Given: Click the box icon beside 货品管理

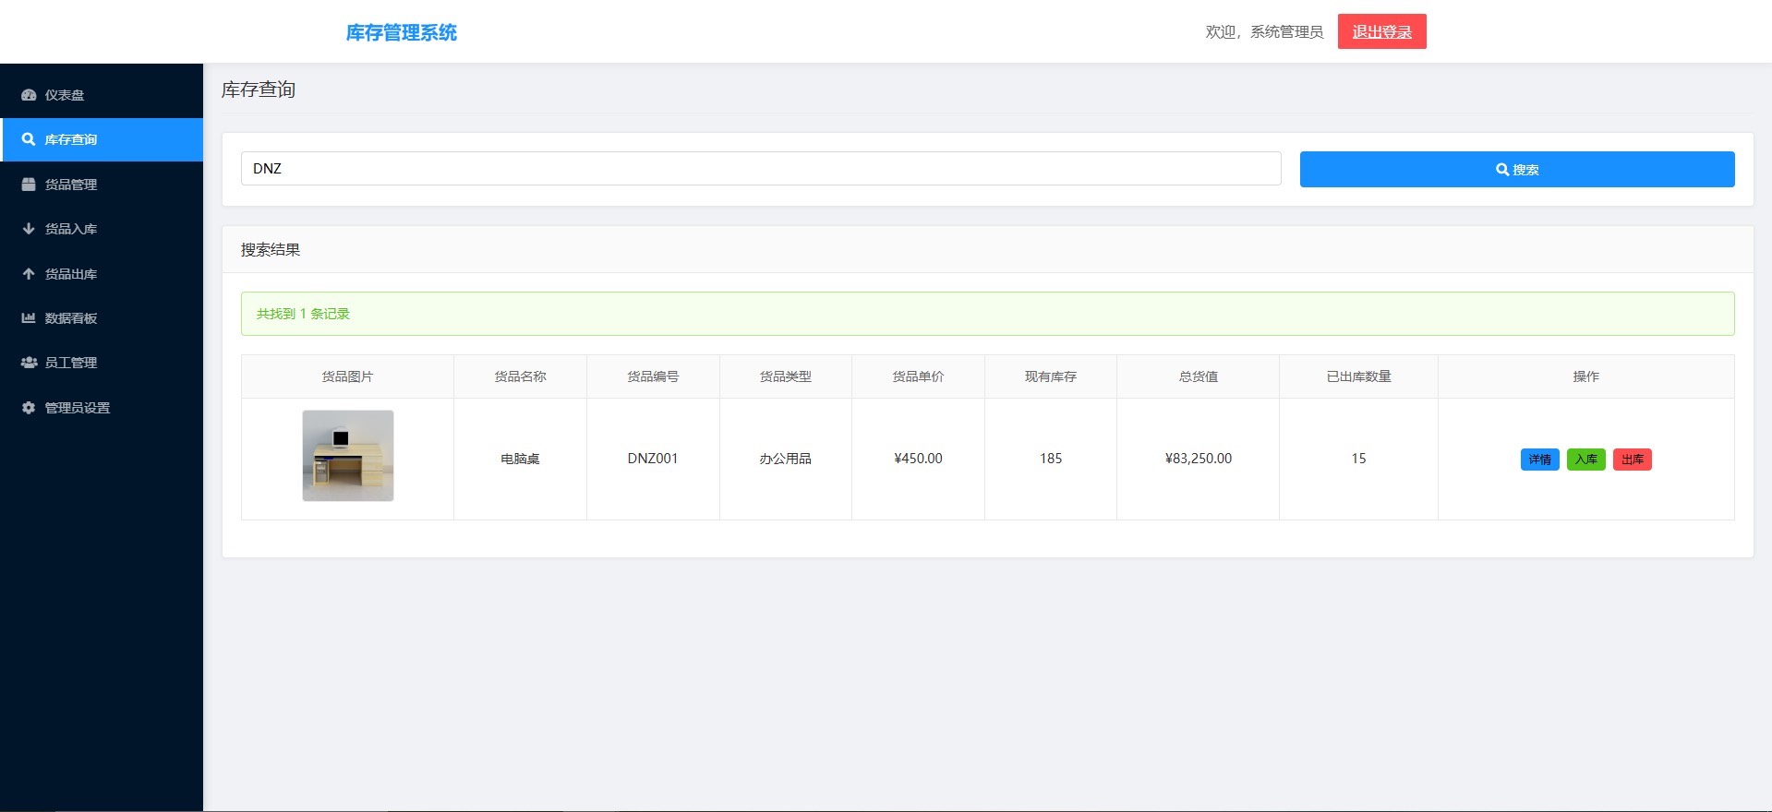Looking at the screenshot, I should 29,185.
